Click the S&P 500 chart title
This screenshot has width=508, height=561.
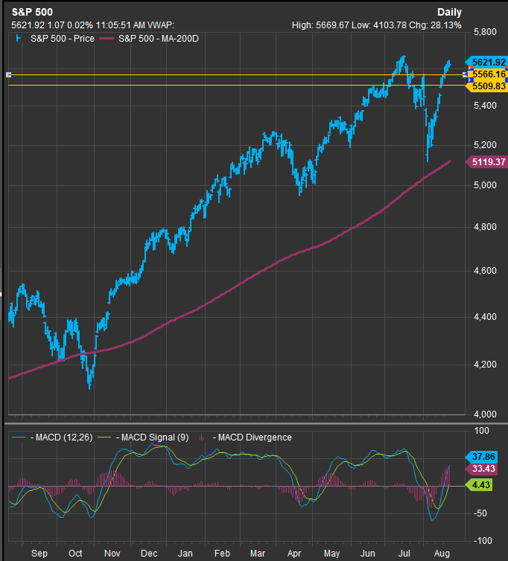[x=32, y=12]
